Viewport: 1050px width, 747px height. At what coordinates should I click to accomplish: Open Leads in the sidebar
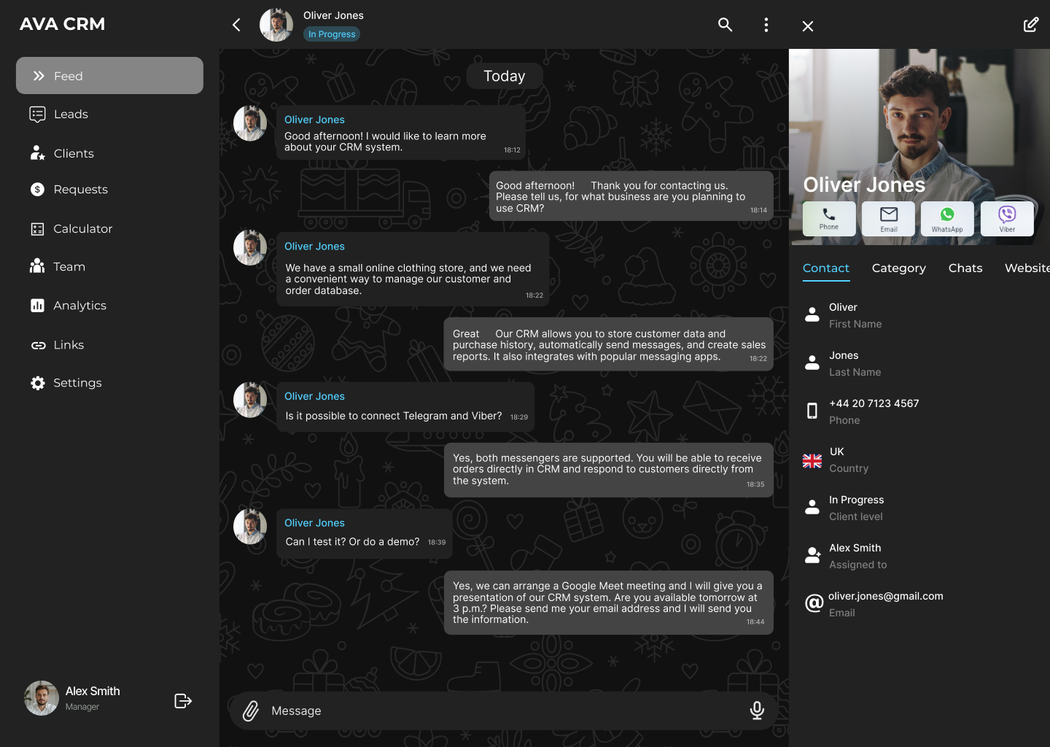tap(71, 115)
